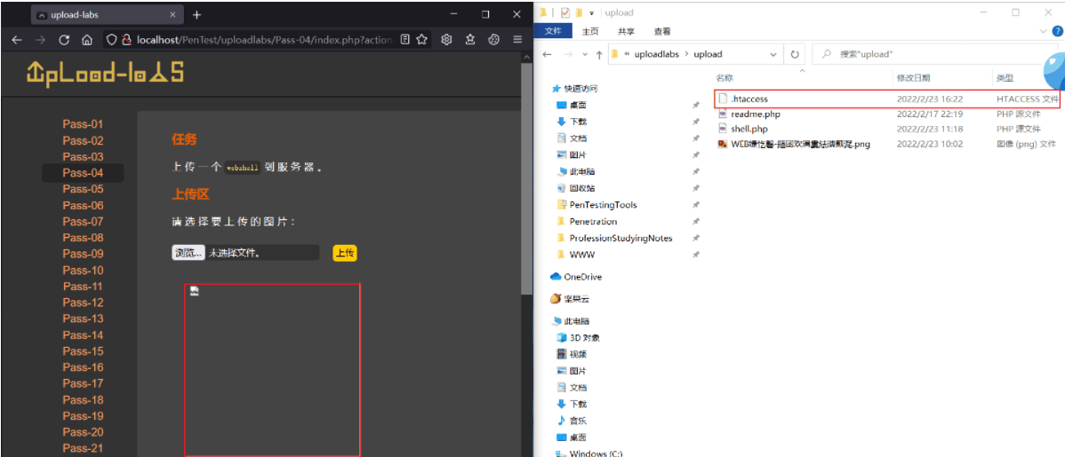Click the localhost URL address field
This screenshot has width=1073, height=457.
tap(264, 40)
